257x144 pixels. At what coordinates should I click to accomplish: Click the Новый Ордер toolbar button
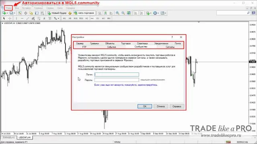click(57, 13)
